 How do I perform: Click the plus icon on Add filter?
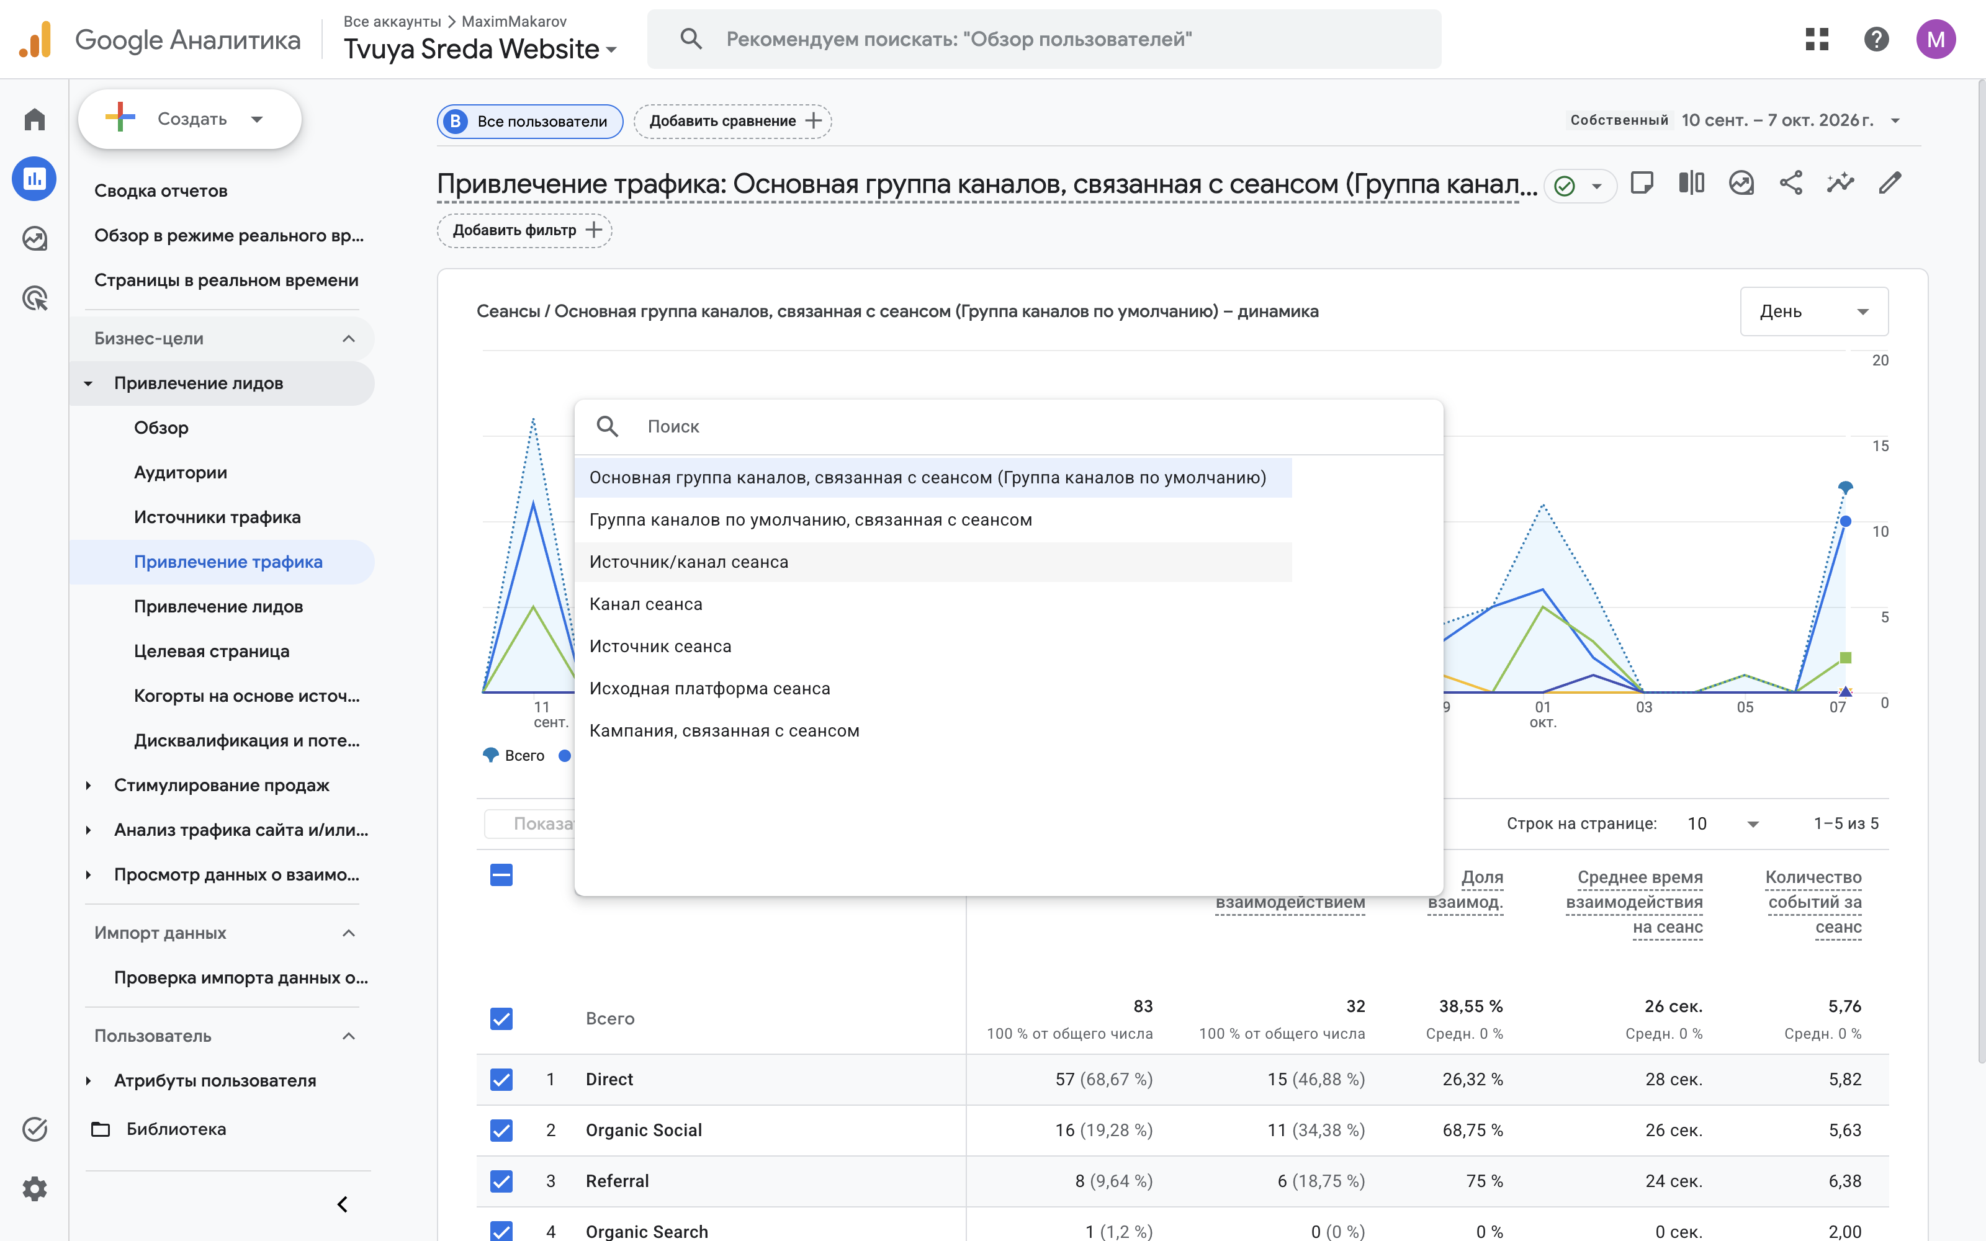(x=594, y=231)
